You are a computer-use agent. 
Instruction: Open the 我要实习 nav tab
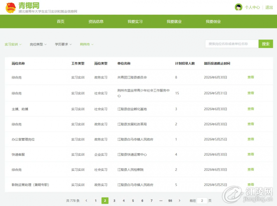pos(135,21)
